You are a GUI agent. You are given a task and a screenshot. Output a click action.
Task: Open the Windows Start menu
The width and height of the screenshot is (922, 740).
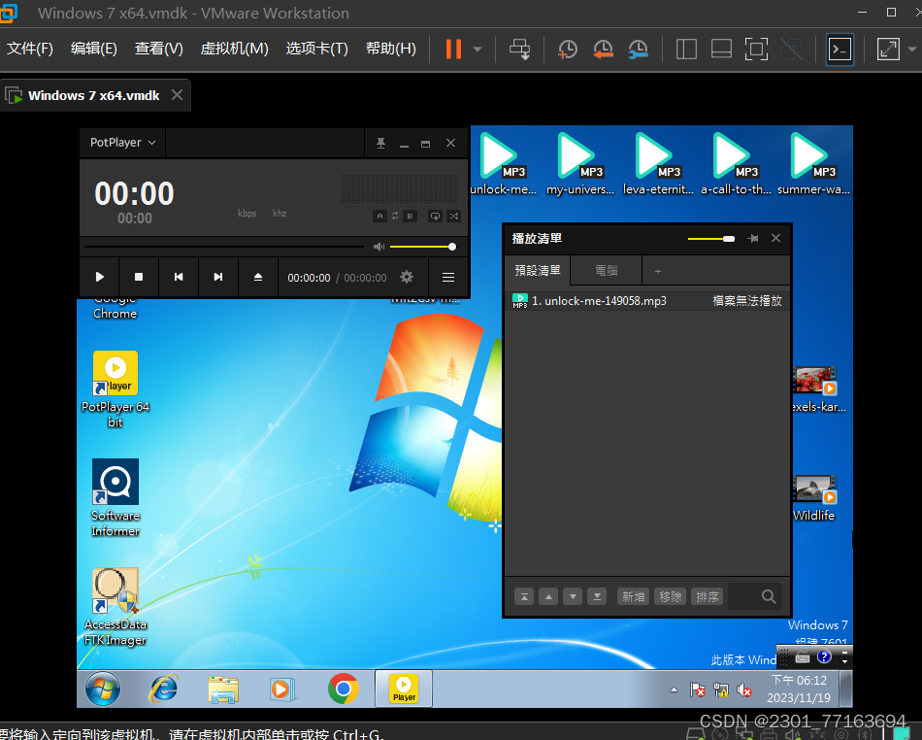point(103,689)
